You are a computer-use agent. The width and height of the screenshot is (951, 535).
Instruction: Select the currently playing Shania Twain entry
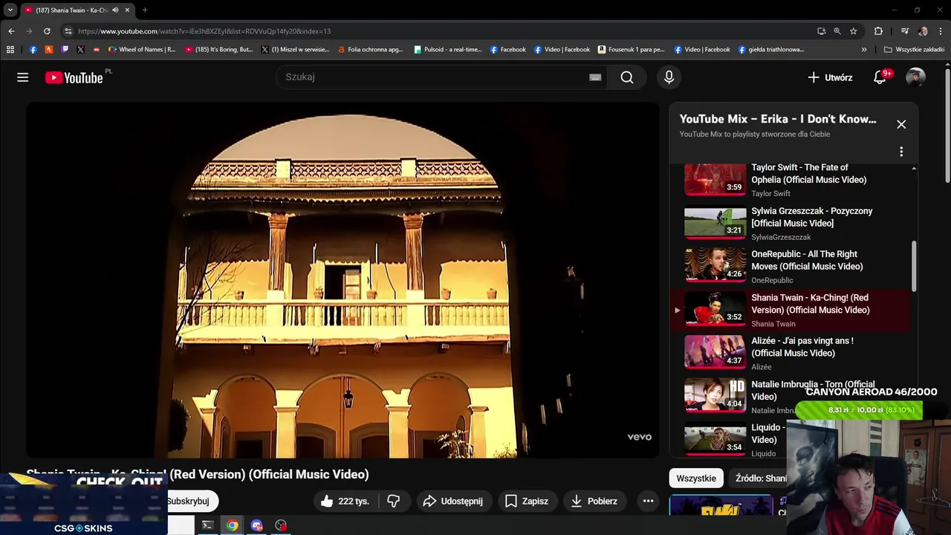pos(791,310)
